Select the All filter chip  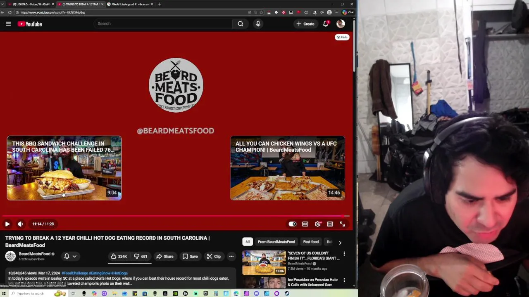pos(248,242)
